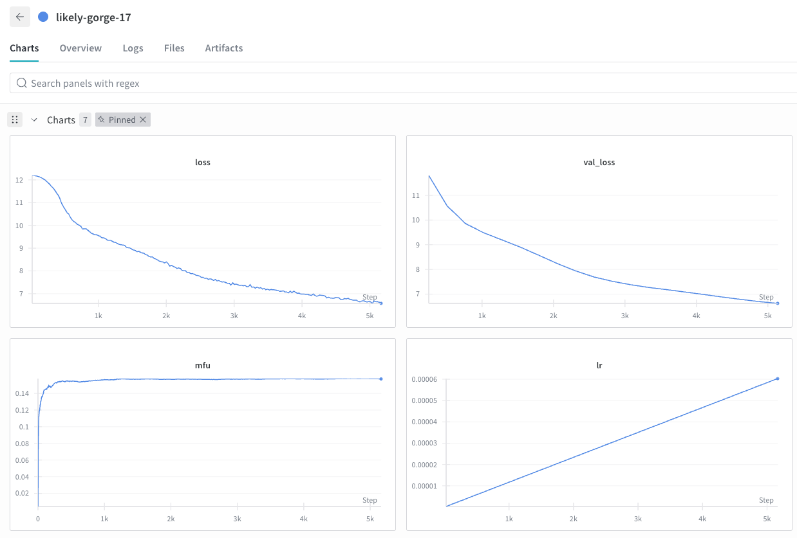This screenshot has height=538, width=797.
Task: Collapse the Charts section chevron
Action: (x=34, y=120)
